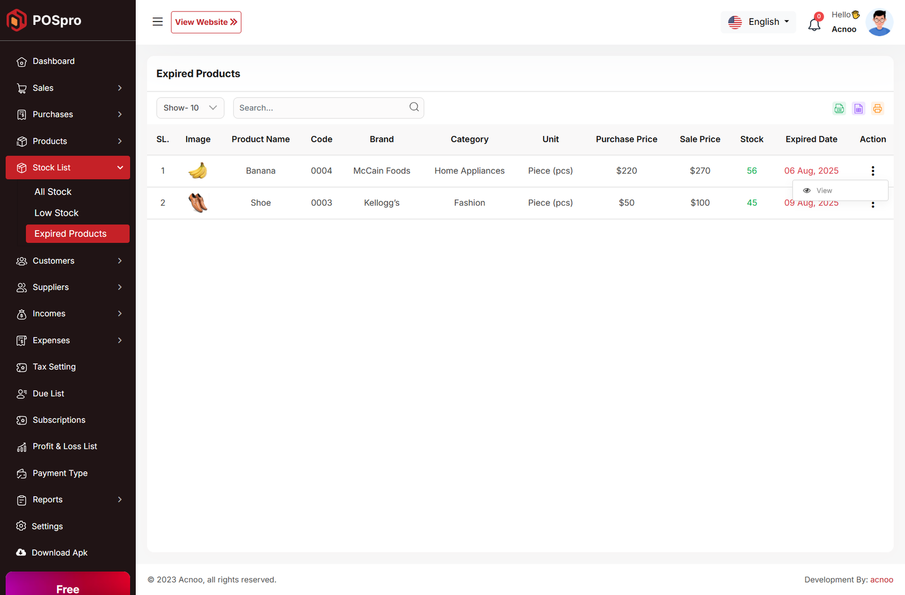Click the View Website button

[206, 22]
